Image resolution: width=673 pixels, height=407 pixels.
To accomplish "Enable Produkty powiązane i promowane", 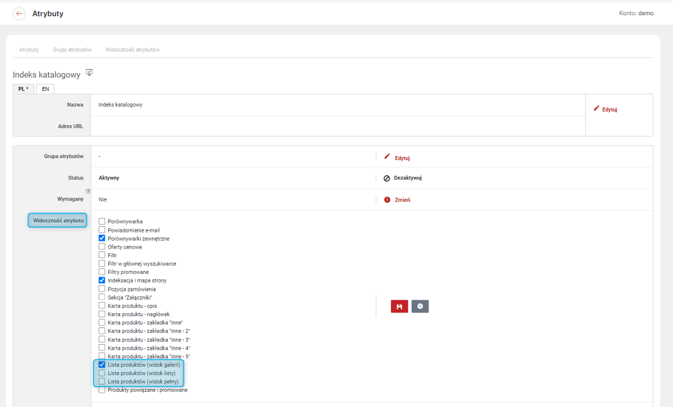I will pos(102,390).
